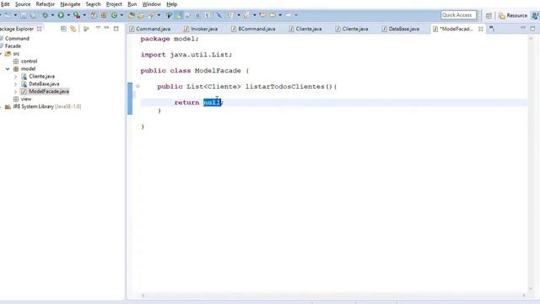The height and width of the screenshot is (304, 540).
Task: Close the ModelFacade editor tab
Action: 480,29
